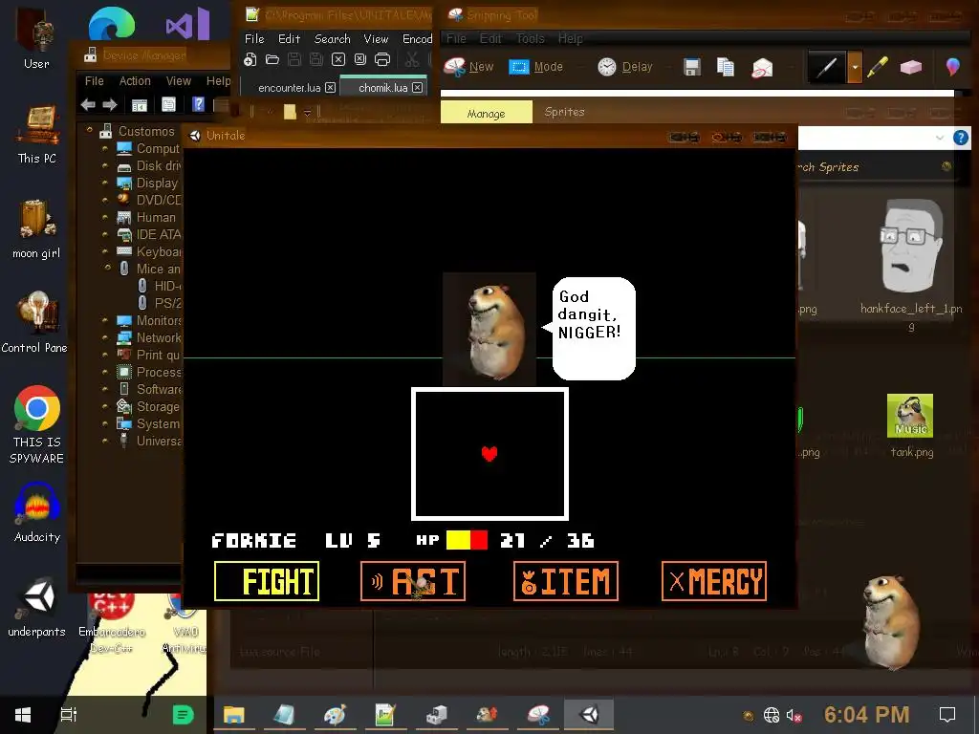979x734 pixels.
Task: Click New in the Snipping Tool
Action: click(468, 67)
